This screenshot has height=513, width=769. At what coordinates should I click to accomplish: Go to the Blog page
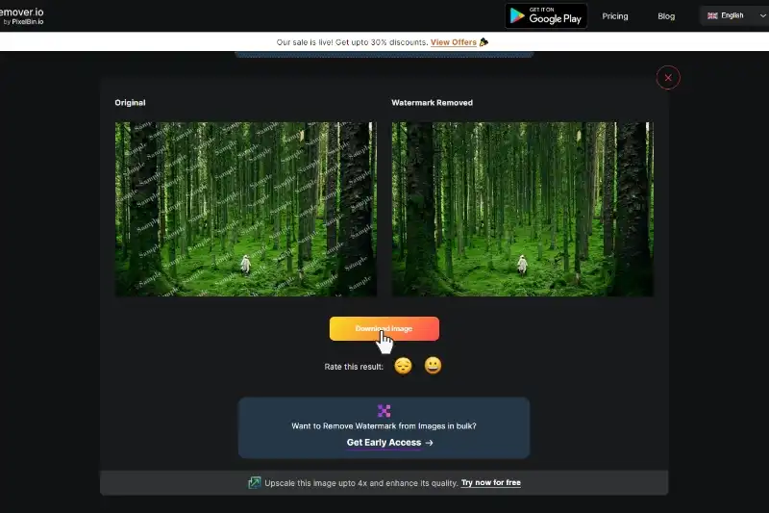pyautogui.click(x=666, y=16)
